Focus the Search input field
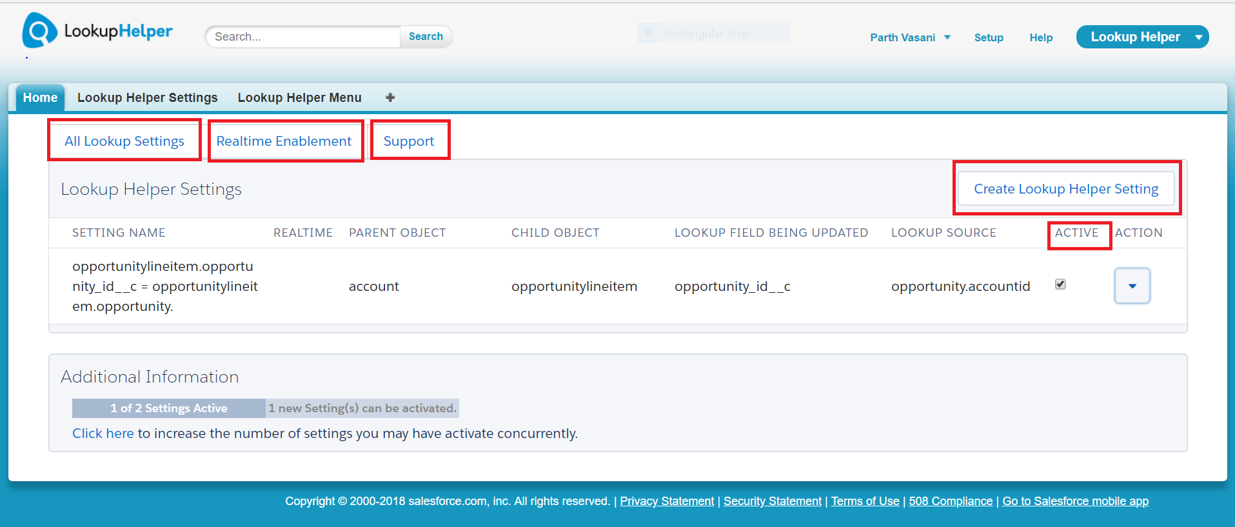Screen dimensions: 1235x527 tap(303, 37)
